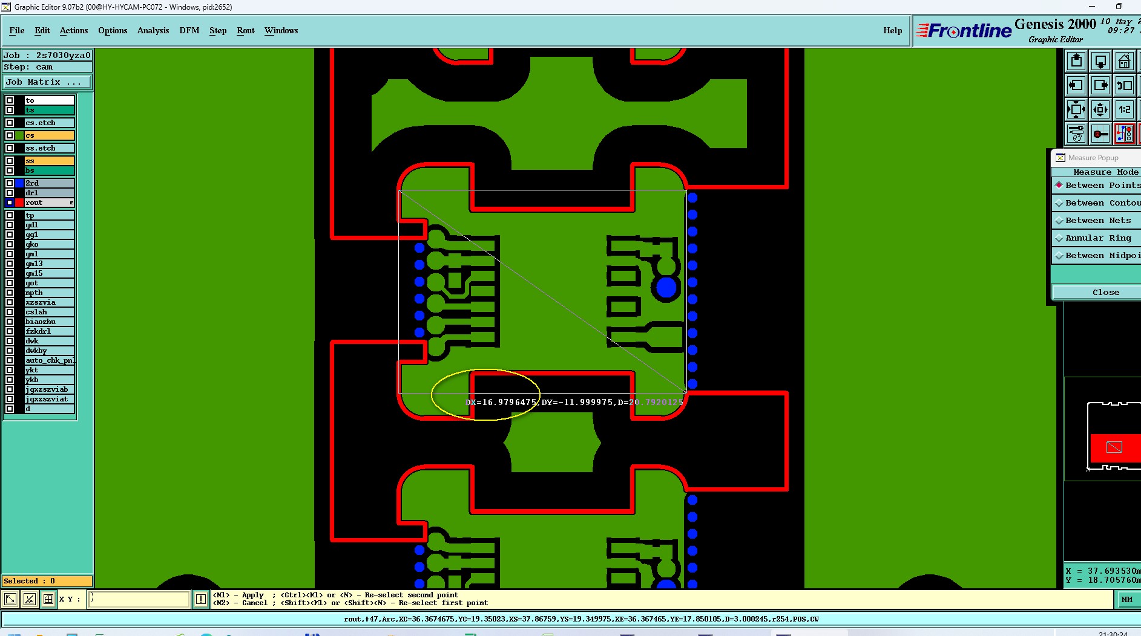Screen dimensions: 1141x636
Task: Click the exclamation mark icon
Action: (201, 599)
